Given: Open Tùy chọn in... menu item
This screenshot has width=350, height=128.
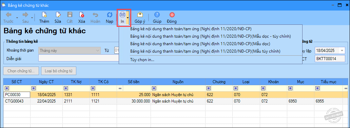Looking at the screenshot, I should point(142,60).
